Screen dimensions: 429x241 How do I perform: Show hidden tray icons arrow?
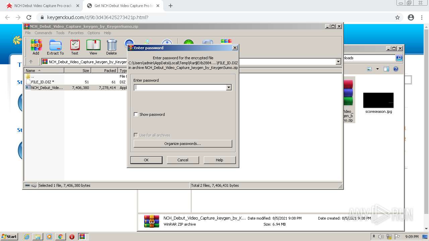tap(374, 236)
